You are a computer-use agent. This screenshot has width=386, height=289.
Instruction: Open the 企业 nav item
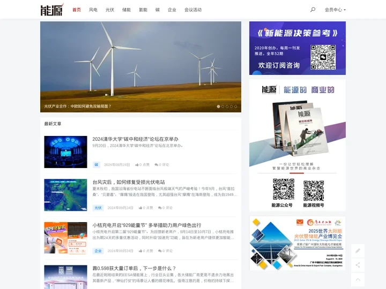click(172, 10)
